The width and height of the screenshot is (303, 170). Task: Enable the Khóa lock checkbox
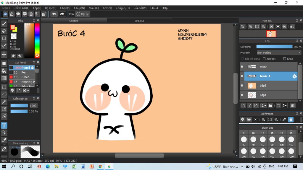point(284,59)
